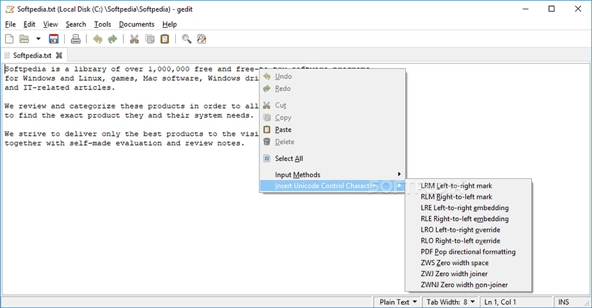Screen dimensions: 592x308
Task: Click the Undo arrow in toolbar
Action: pyautogui.click(x=97, y=39)
